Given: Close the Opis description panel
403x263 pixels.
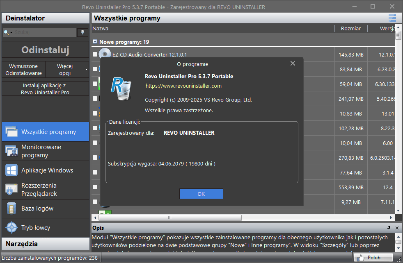Looking at the screenshot, I should click(397, 228).
